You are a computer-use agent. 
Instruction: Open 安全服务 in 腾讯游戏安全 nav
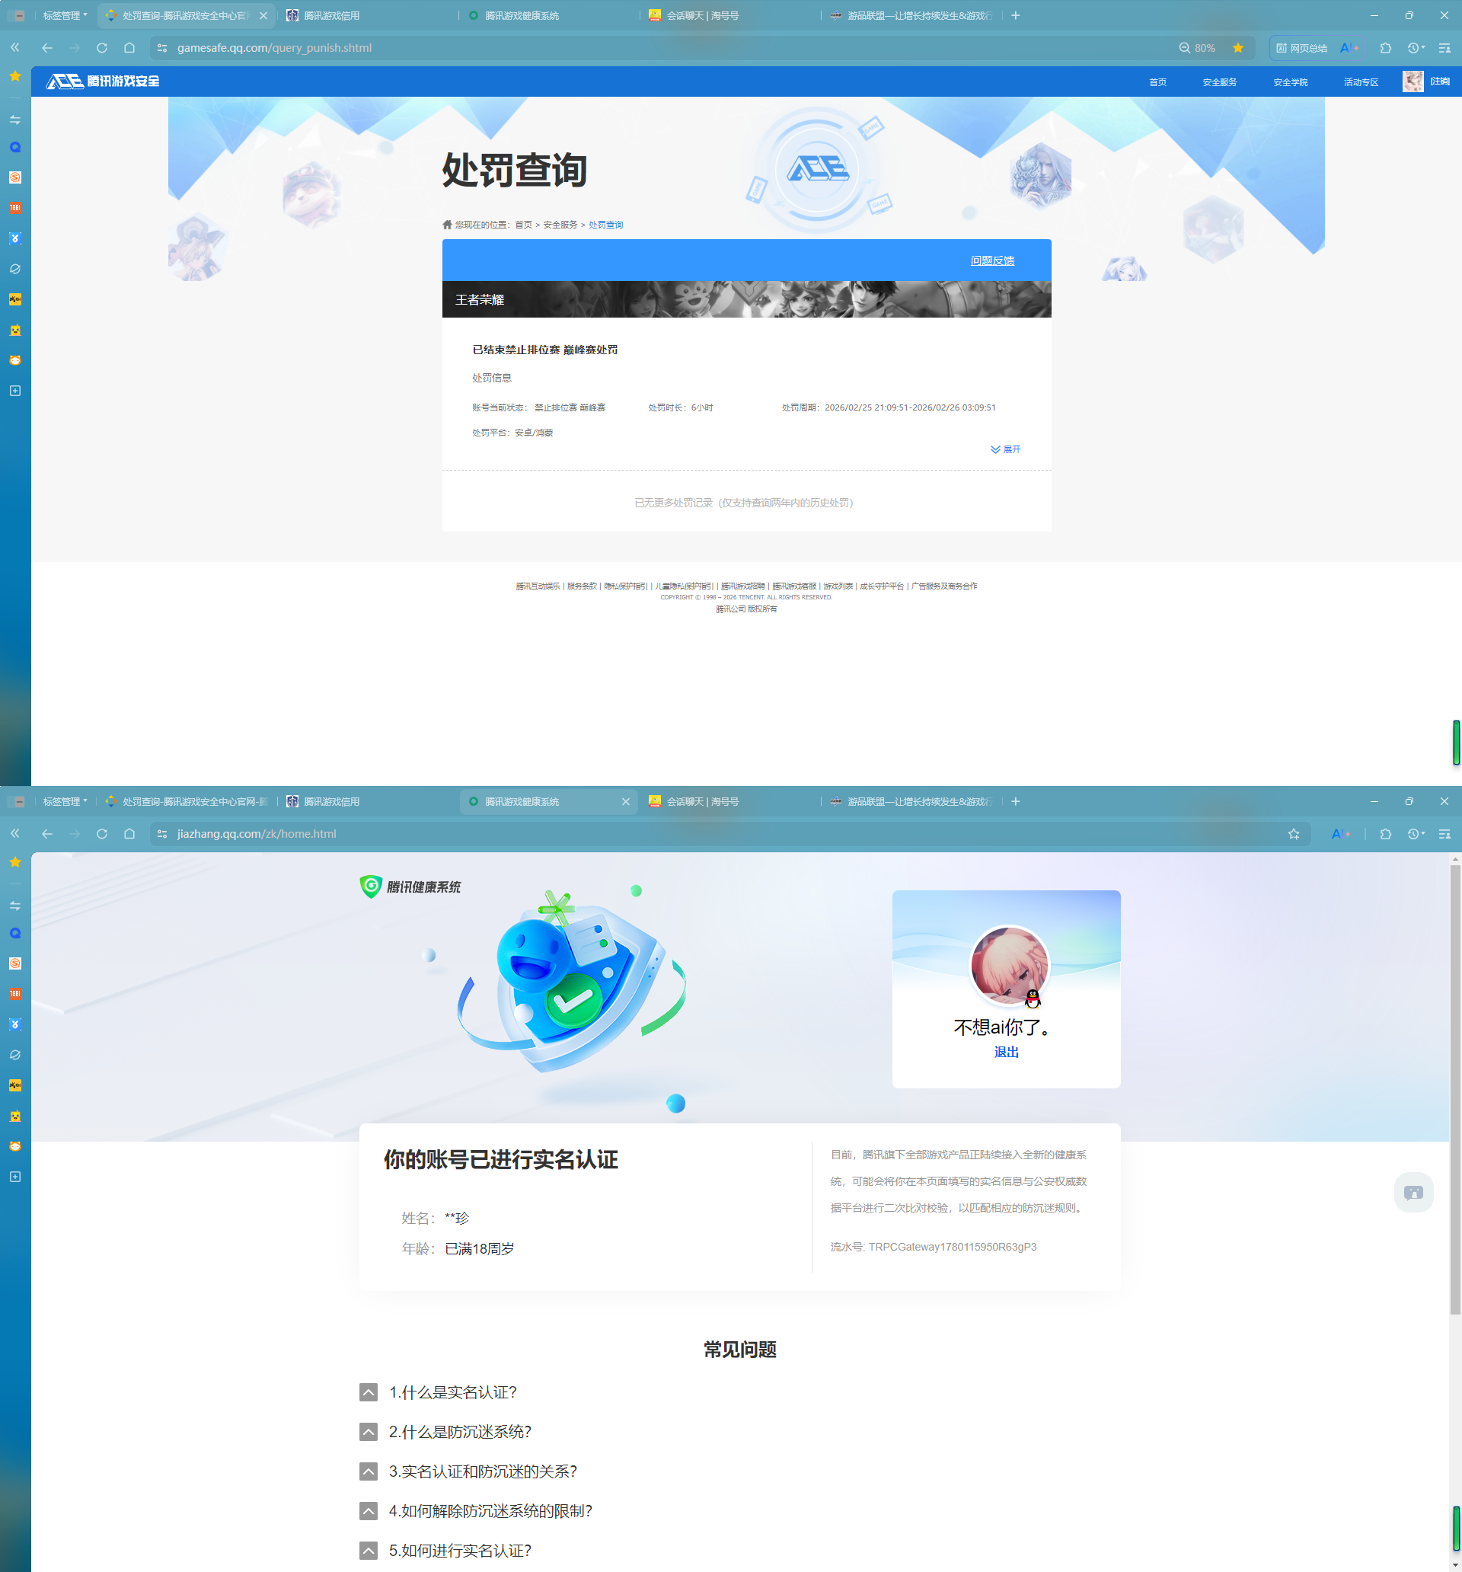(x=1219, y=82)
